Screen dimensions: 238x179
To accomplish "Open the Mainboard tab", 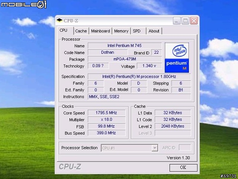I will point(100,31).
